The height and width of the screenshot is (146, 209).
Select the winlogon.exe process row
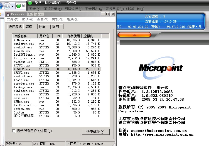click(x=57, y=91)
